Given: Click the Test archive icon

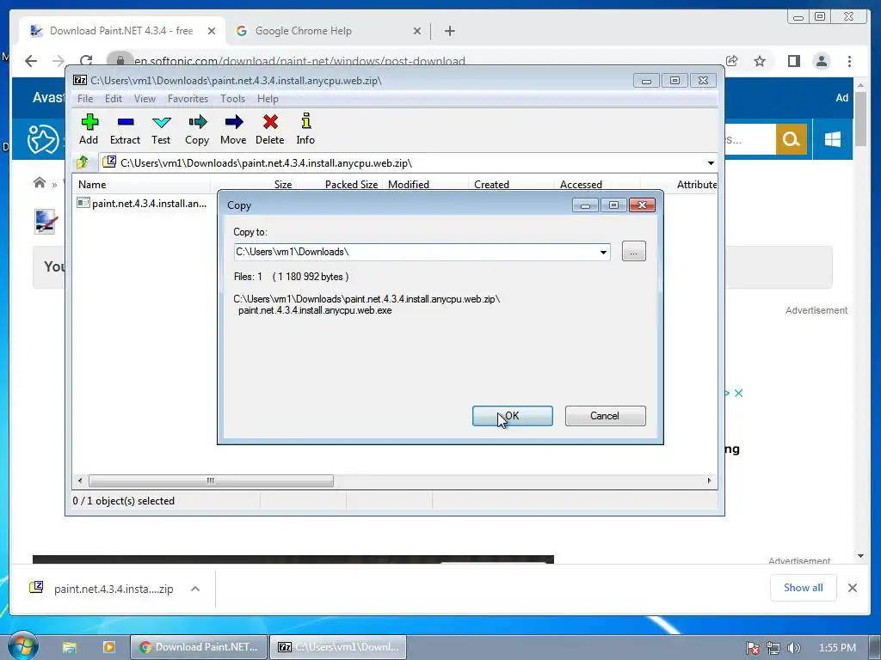Looking at the screenshot, I should (x=161, y=130).
